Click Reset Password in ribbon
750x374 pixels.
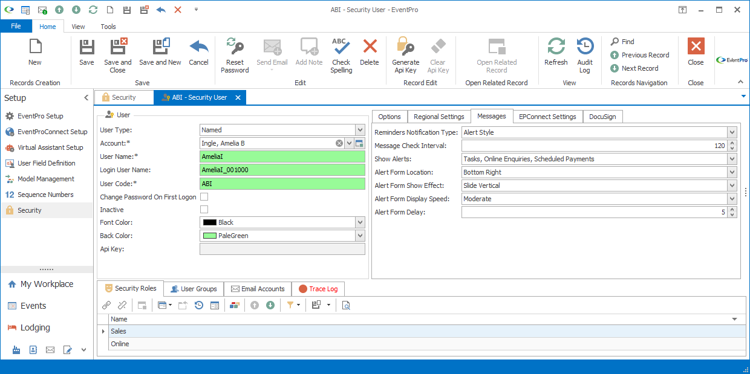tap(235, 55)
